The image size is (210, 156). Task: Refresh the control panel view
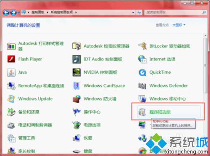tap(139, 13)
